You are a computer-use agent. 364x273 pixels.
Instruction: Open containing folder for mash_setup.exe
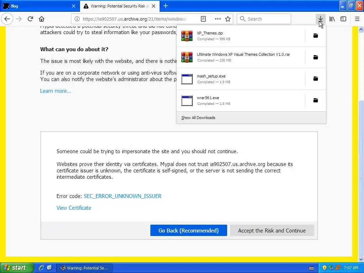click(316, 79)
